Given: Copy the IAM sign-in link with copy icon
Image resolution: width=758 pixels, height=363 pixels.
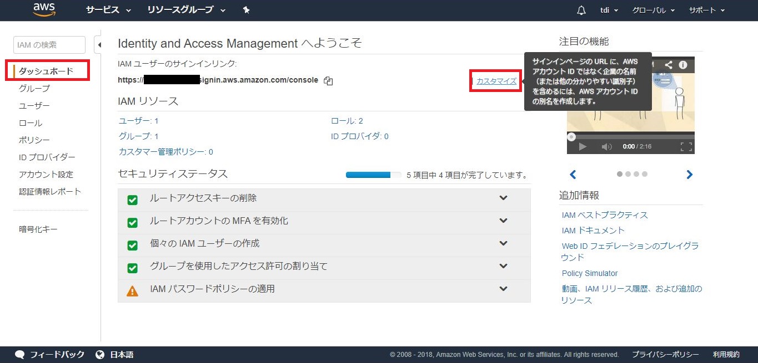Looking at the screenshot, I should [x=328, y=81].
